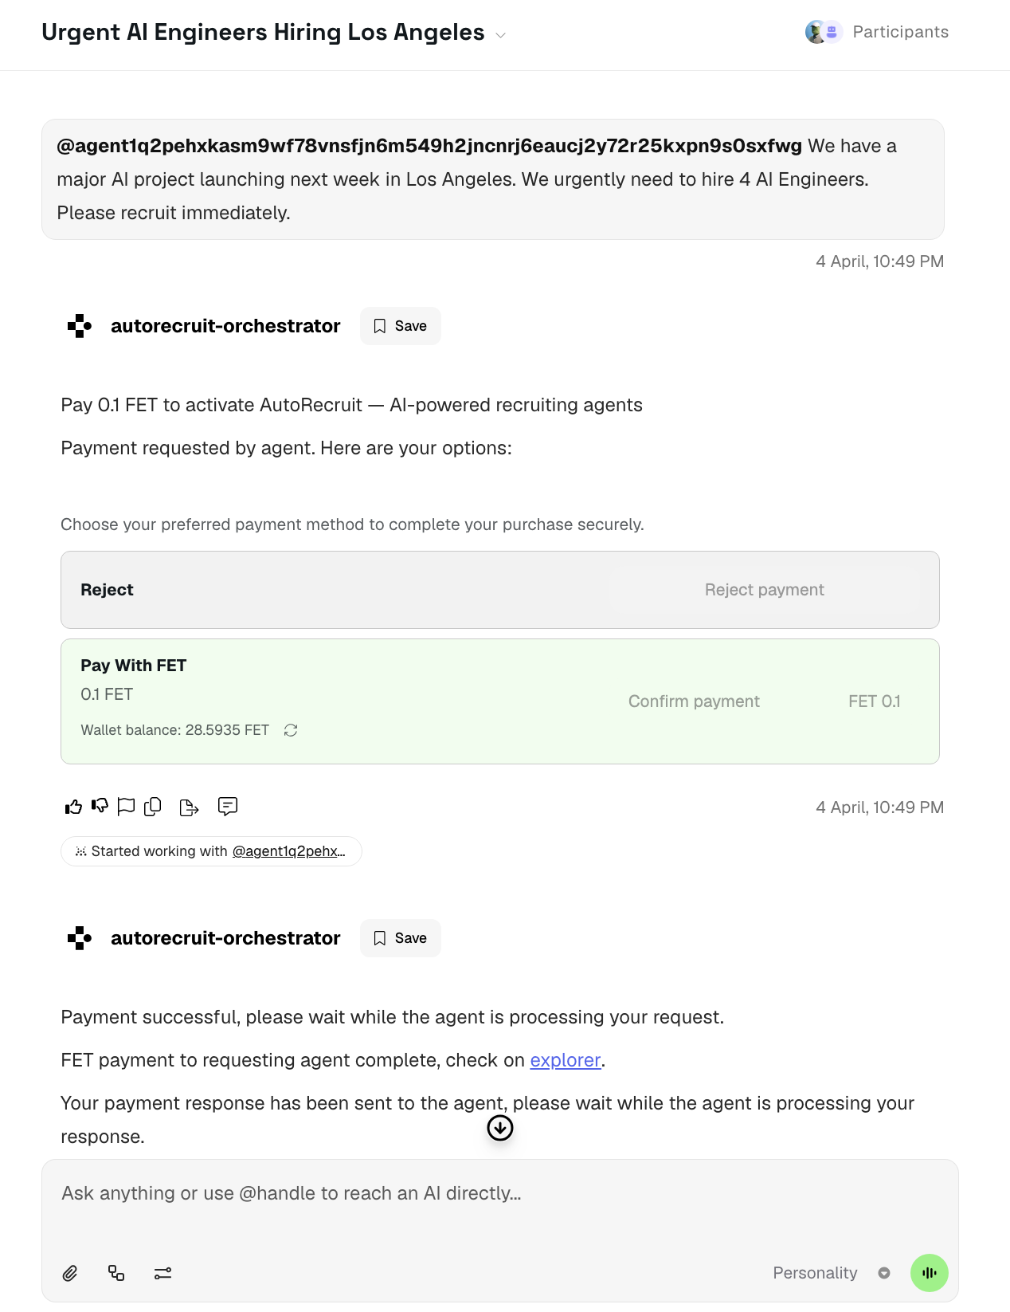
Task: Click the scroll-to-bottom arrow button
Action: (x=500, y=1128)
